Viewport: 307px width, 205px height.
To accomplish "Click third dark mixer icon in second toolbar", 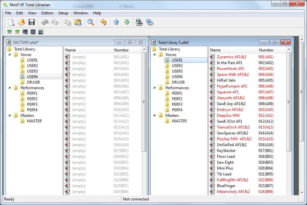I will 25,32.
